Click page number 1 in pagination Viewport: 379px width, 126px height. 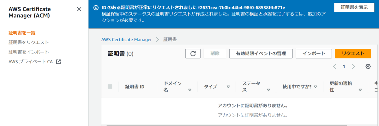pos(344,66)
